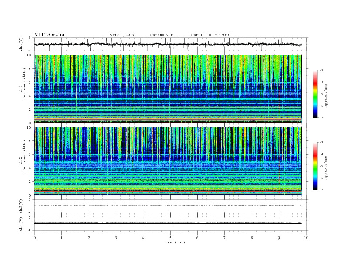Click the time axis tick label '0'
Screen dimensions: 345x267
pos(34,238)
